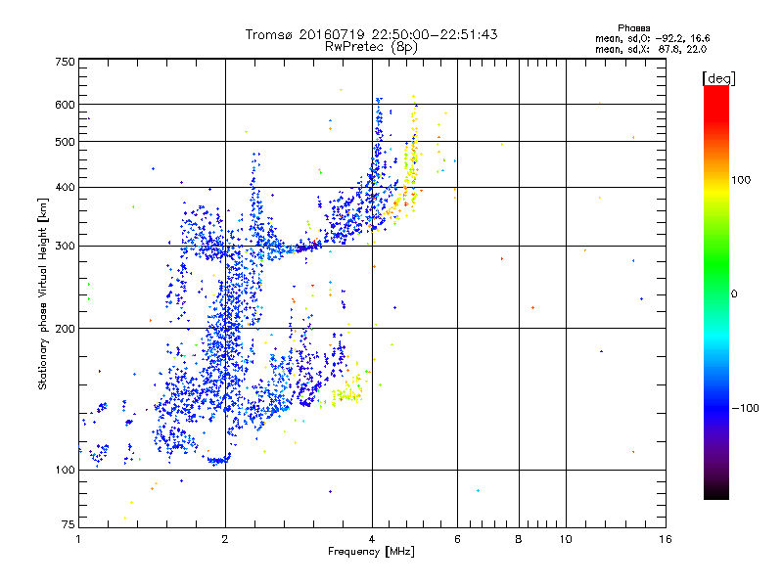
Task: Click the 'mean, sd,O: -92.2, 16.6' text
Action: pos(652,38)
